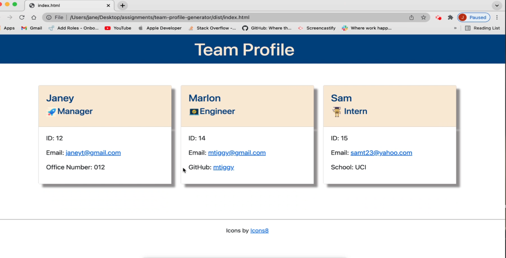Follow the Icons8 link in the footer
Viewport: 506px width, 258px height.
coord(259,230)
